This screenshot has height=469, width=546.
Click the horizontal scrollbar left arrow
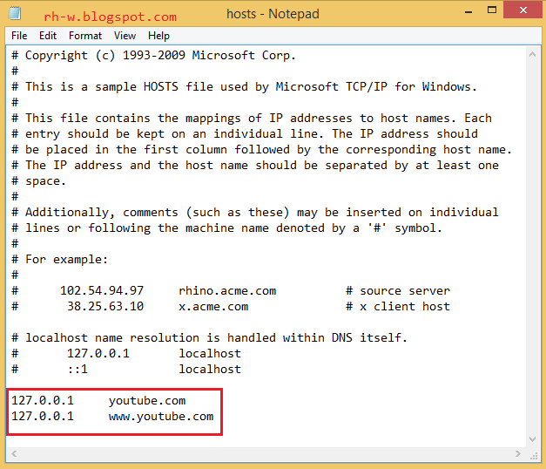(14, 453)
